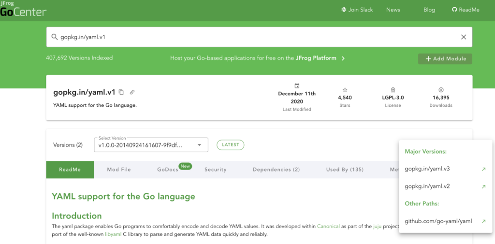Click the magnifier search icon

click(x=54, y=37)
